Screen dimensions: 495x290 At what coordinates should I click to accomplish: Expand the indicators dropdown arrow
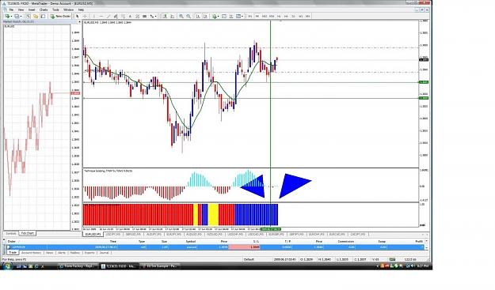[219, 16]
